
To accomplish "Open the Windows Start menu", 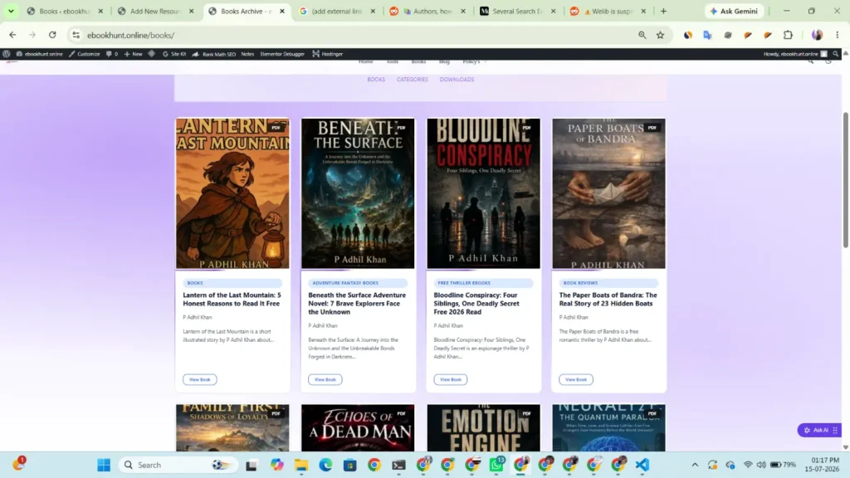I will click(x=104, y=465).
